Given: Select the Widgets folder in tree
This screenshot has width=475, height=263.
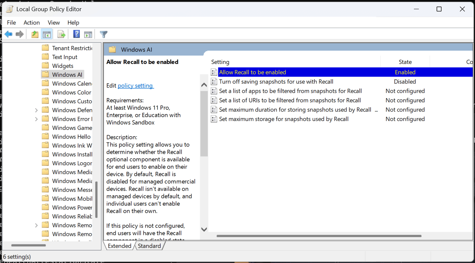Looking at the screenshot, I should [63, 66].
